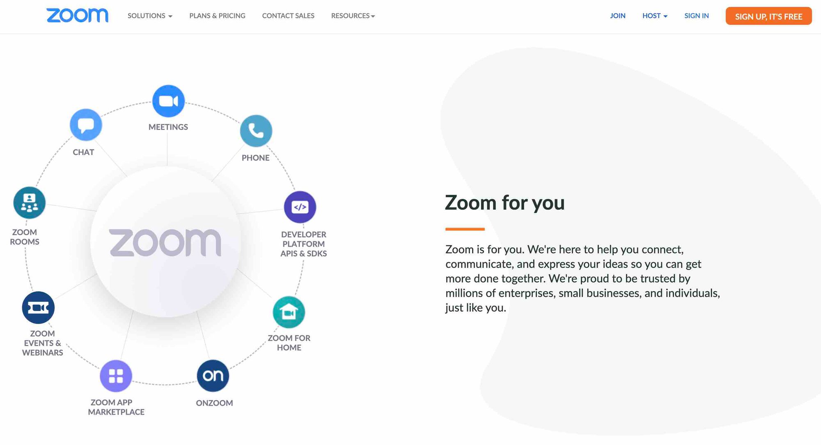
Task: Click the OnZoom icon in the diagram
Action: tap(214, 375)
